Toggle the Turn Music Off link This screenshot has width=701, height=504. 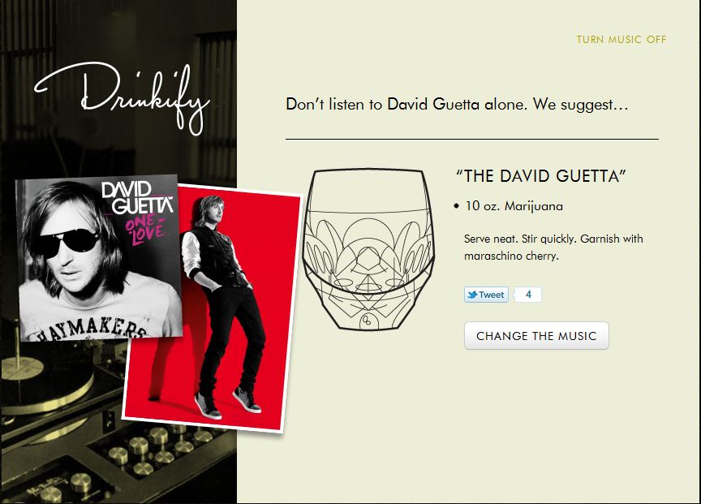point(621,39)
